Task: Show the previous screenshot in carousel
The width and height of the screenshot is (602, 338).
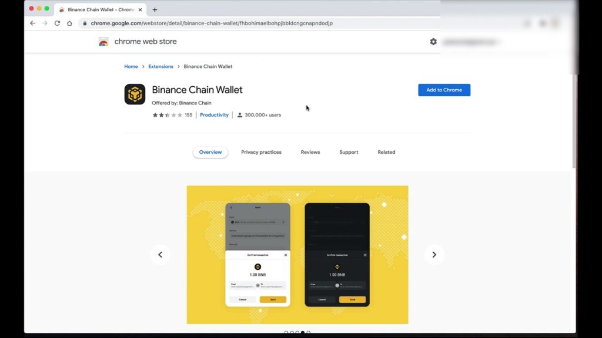Action: point(160,255)
